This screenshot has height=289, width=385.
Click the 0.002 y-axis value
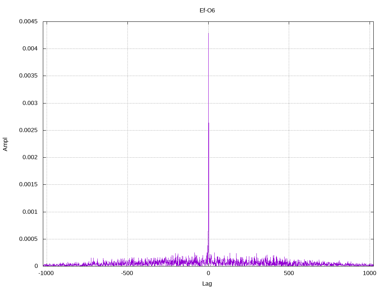coord(30,157)
